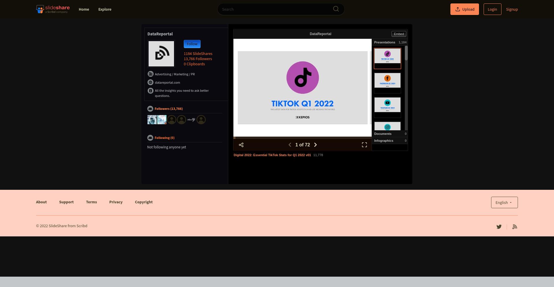The width and height of the screenshot is (554, 287).
Task: Open the 13,766 Followers link
Action: coord(198,59)
